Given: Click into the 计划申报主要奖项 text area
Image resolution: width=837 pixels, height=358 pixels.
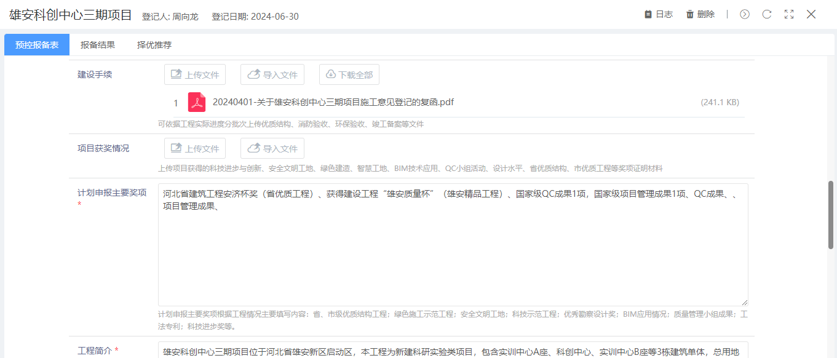Looking at the screenshot, I should (453, 252).
